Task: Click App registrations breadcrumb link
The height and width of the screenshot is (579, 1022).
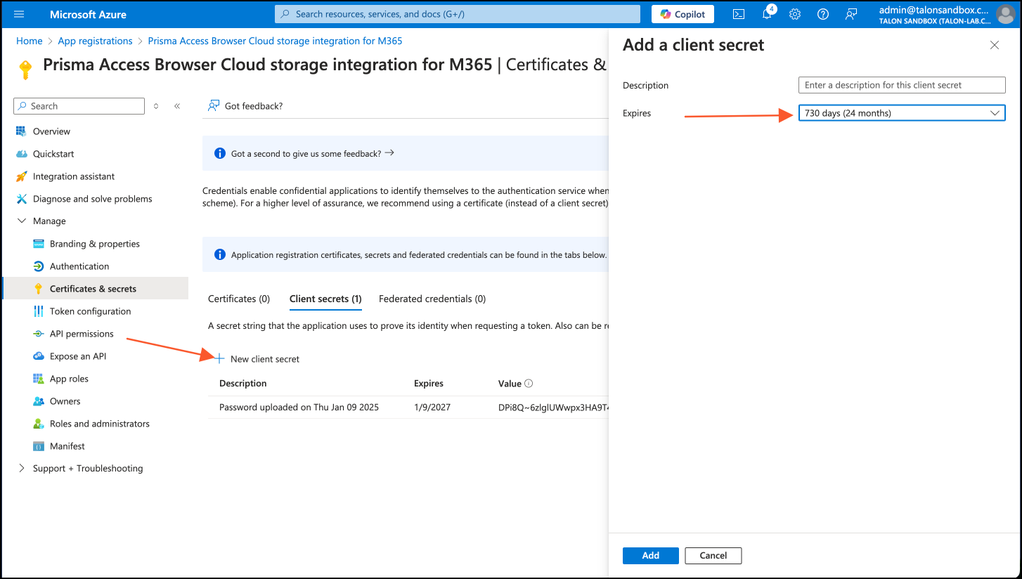Action: [95, 41]
